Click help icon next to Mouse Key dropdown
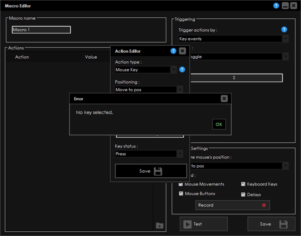Viewport: 301px width, 236px height. (182, 70)
